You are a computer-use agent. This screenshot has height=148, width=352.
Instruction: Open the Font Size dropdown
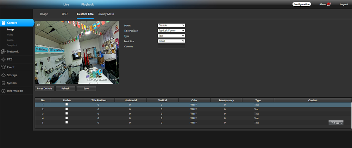pyautogui.click(x=171, y=41)
